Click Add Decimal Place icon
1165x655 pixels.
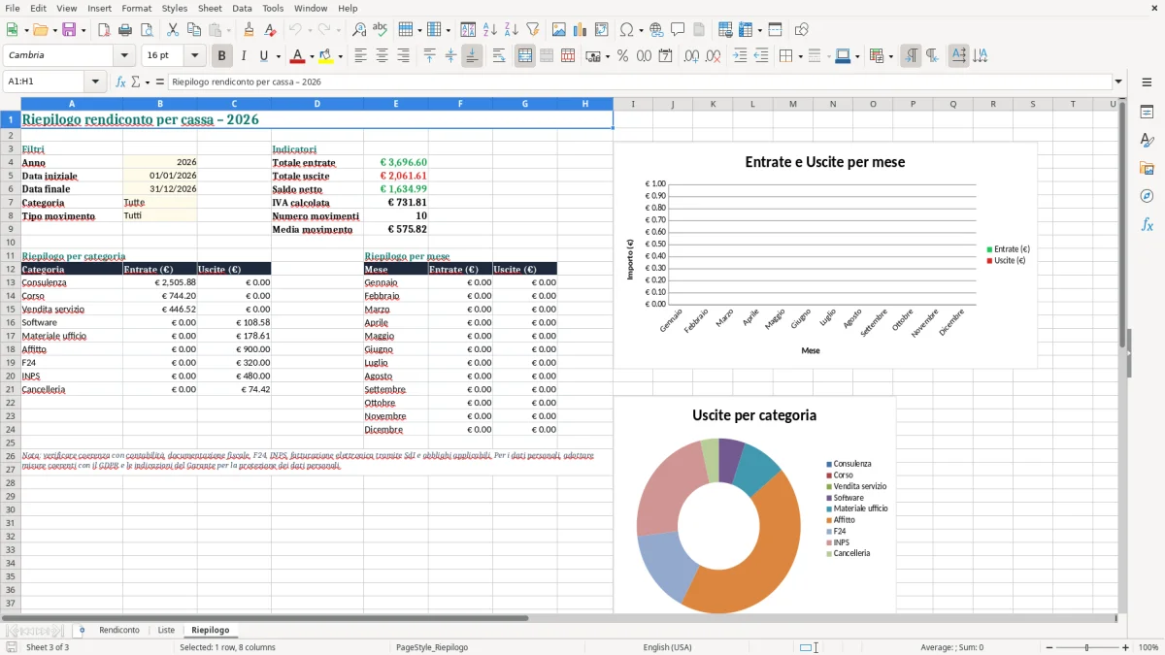point(691,56)
